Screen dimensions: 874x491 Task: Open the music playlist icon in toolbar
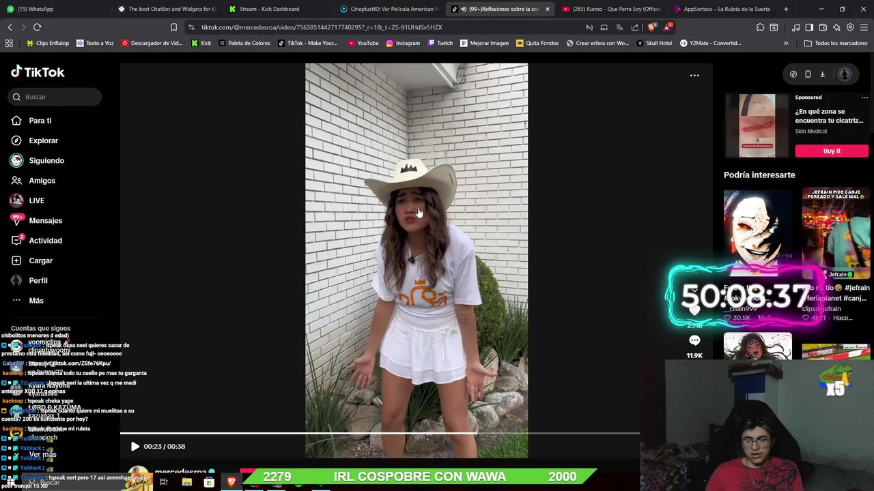coord(795,27)
